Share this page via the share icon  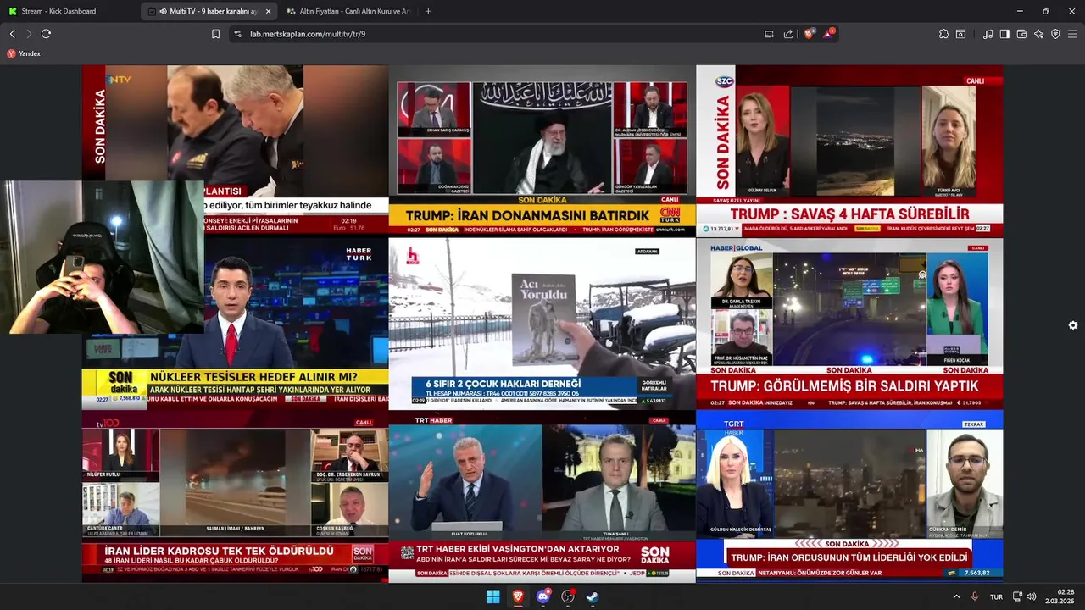pyautogui.click(x=788, y=34)
